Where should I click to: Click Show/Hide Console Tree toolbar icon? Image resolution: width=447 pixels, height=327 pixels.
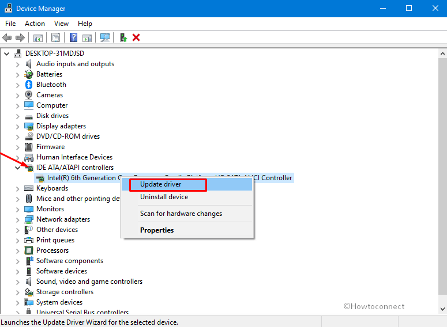(x=38, y=37)
